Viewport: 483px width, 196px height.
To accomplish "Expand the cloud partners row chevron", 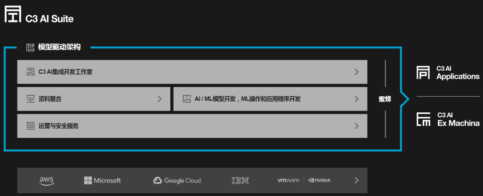I will click(357, 181).
